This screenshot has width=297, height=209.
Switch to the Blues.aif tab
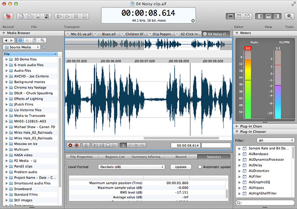tap(109, 34)
